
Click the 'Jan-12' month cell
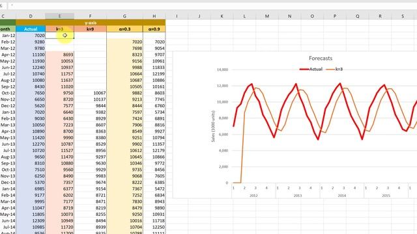pyautogui.click(x=8, y=35)
